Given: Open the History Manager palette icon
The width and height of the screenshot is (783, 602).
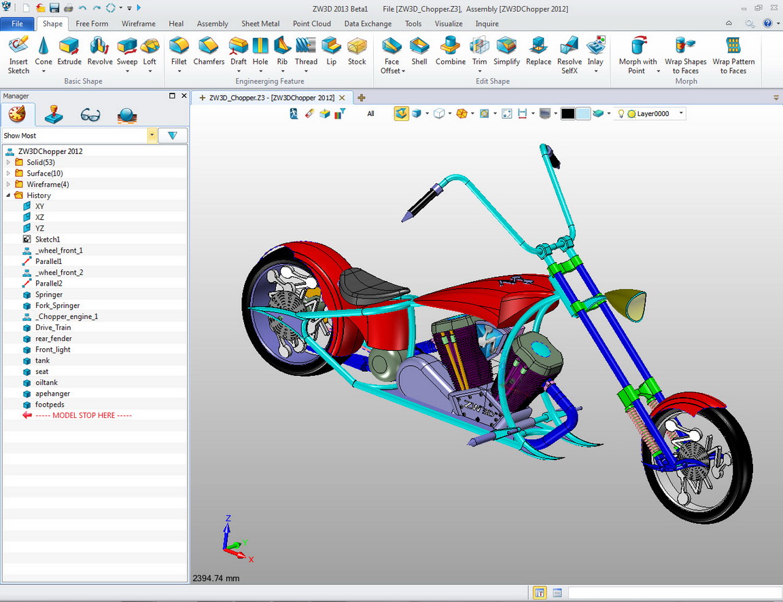Looking at the screenshot, I should coord(18,115).
